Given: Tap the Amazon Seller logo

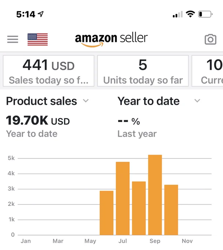Looking at the screenshot, I should tap(111, 40).
